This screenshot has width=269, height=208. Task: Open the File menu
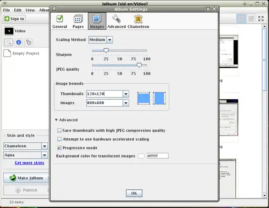coord(7,10)
